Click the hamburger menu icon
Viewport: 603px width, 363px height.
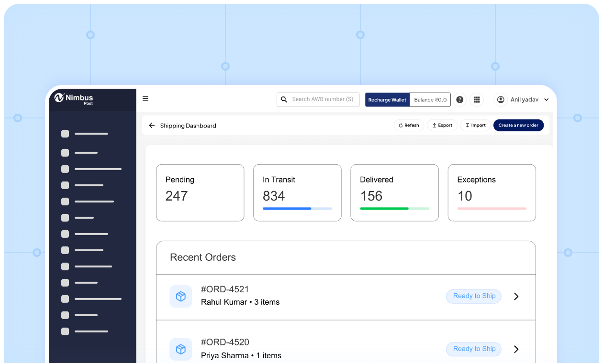click(145, 99)
